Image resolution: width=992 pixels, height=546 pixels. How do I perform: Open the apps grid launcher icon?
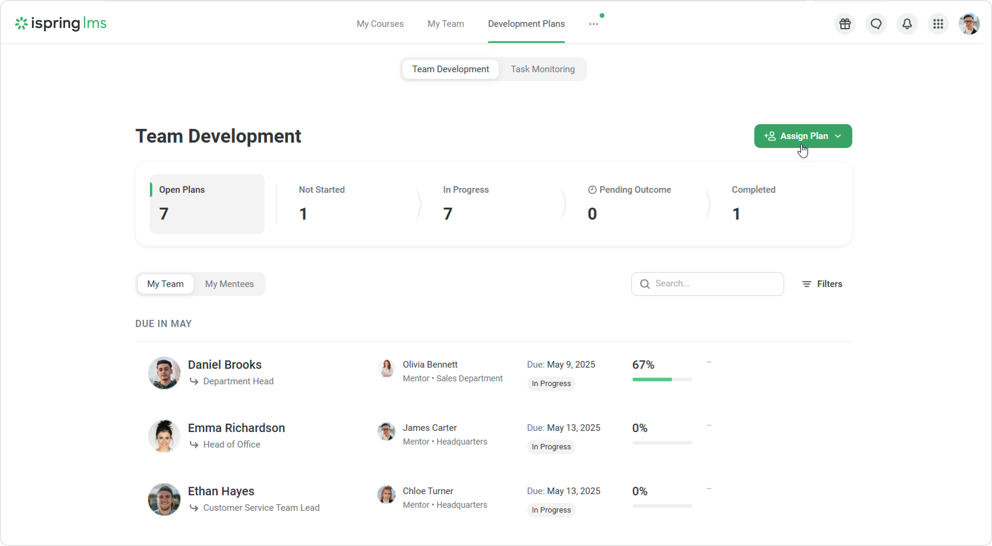[x=938, y=24]
